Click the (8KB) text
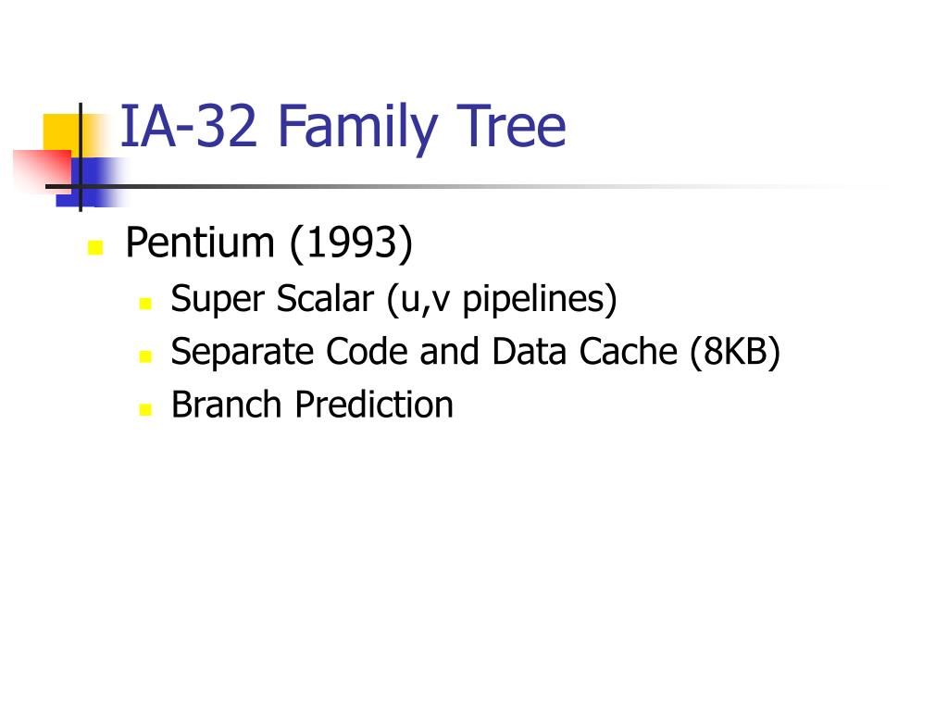Viewport: 948px width, 711px height. [x=735, y=352]
